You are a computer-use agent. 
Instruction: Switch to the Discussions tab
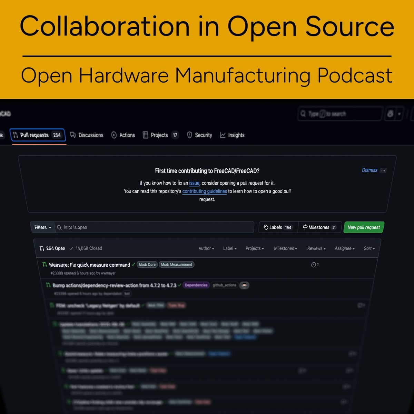tap(87, 135)
